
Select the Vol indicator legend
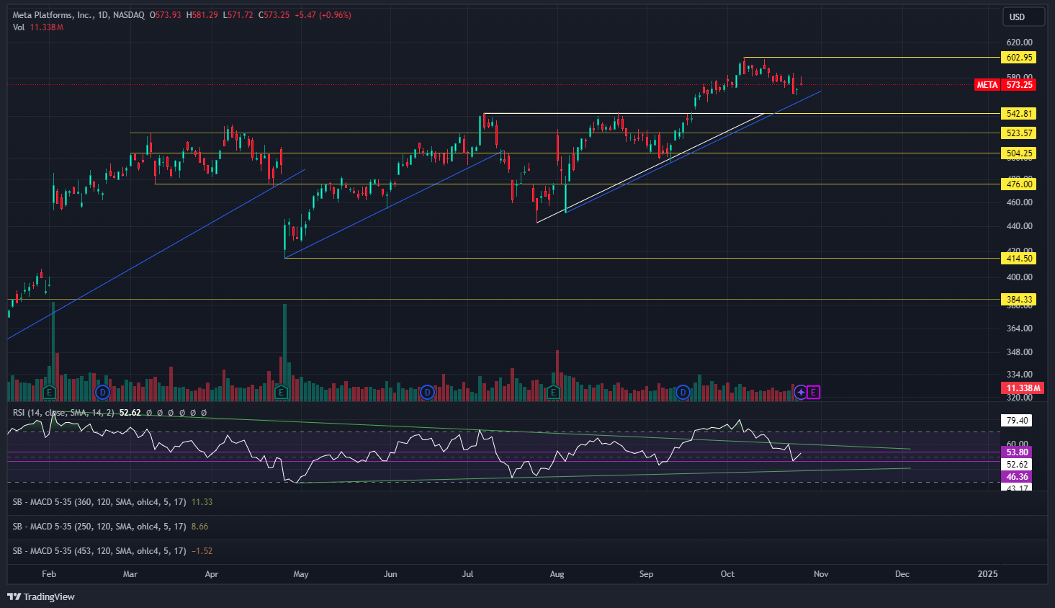19,27
